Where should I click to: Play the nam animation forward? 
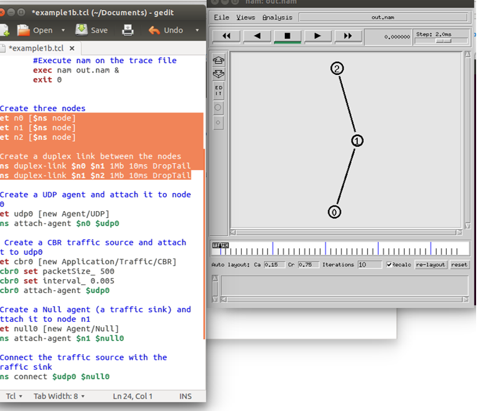pyautogui.click(x=317, y=36)
